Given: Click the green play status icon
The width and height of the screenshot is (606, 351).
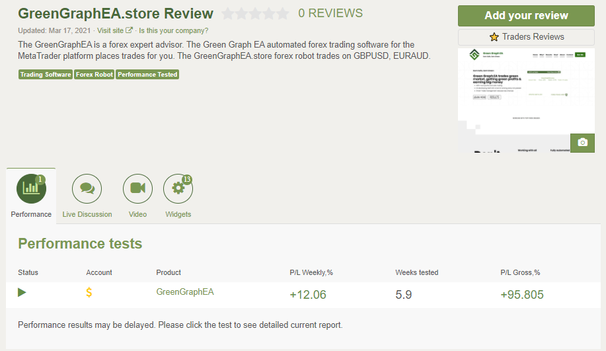Looking at the screenshot, I should (22, 292).
